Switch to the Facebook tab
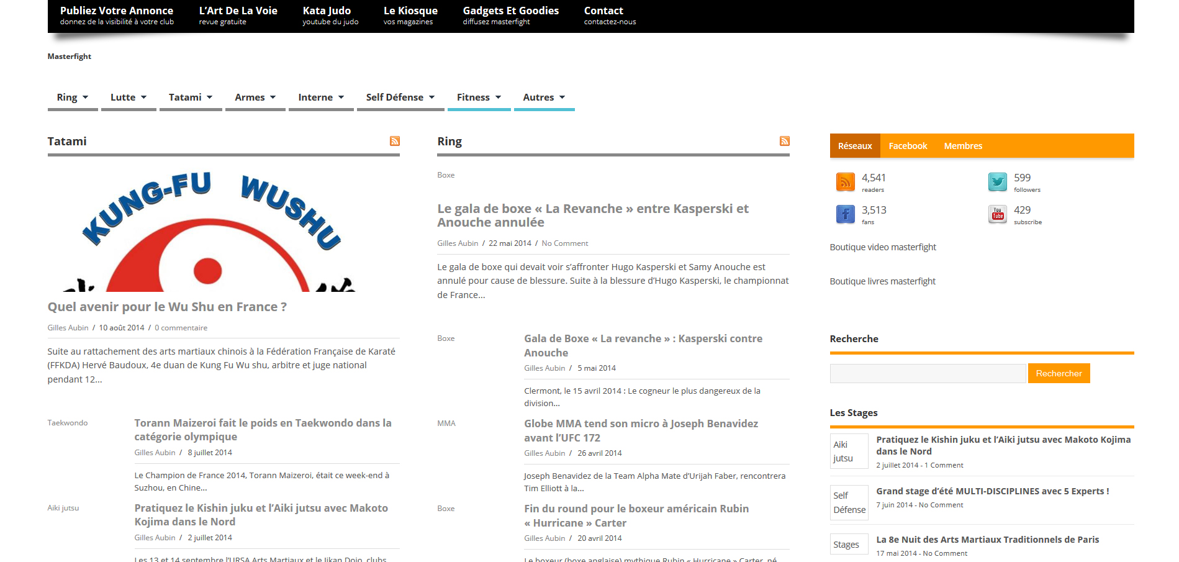Screen dimensions: 1179x562 click(x=908, y=146)
